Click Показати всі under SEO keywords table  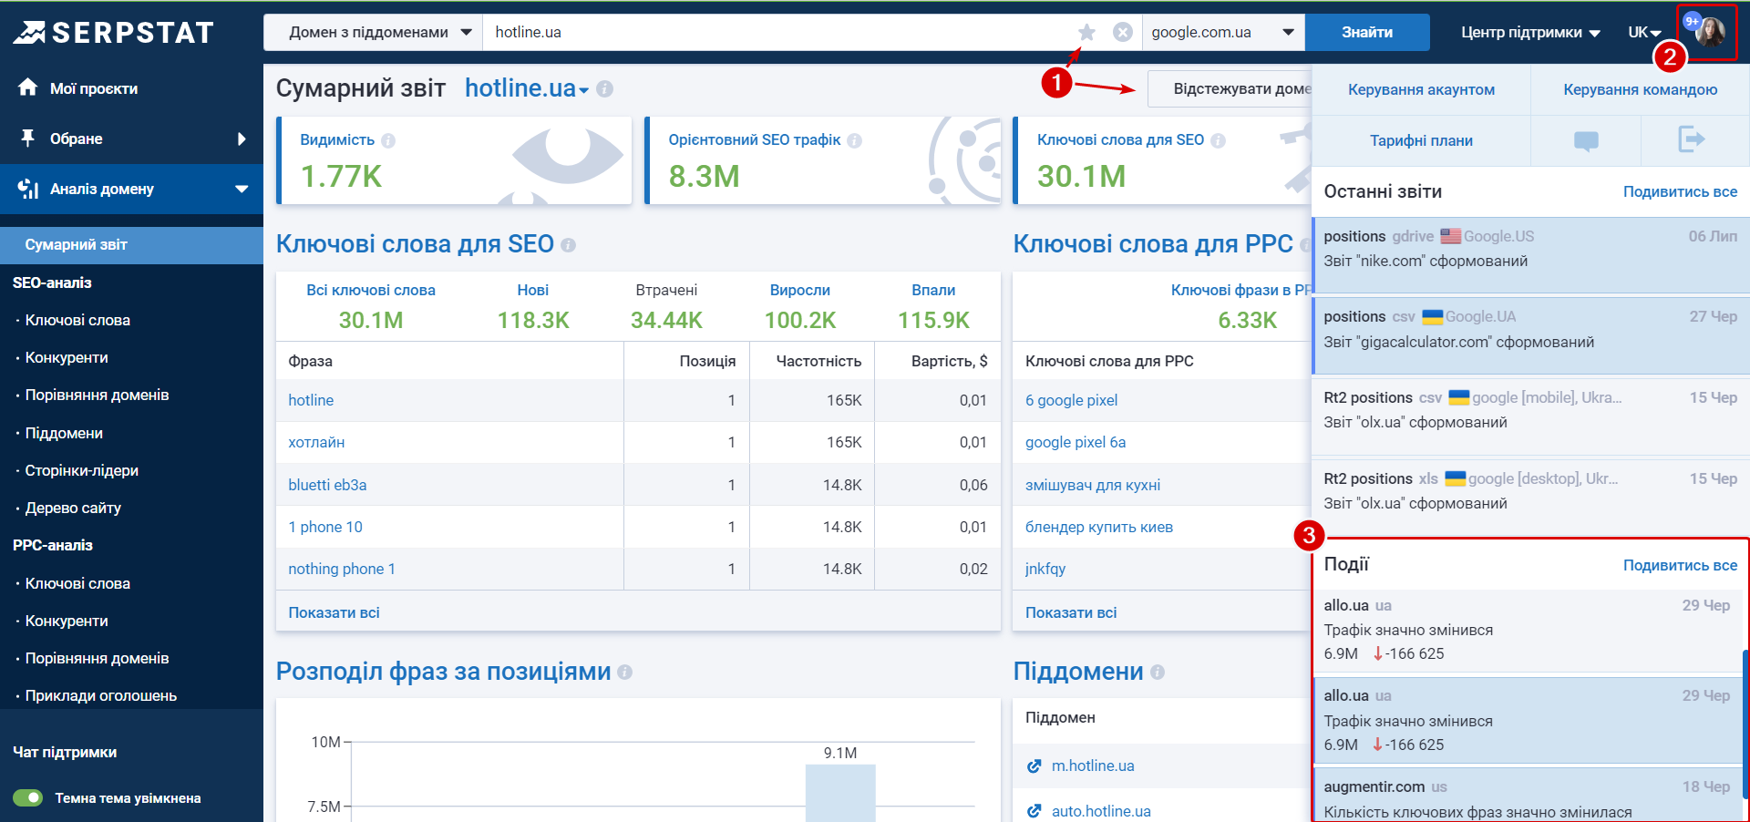click(334, 612)
